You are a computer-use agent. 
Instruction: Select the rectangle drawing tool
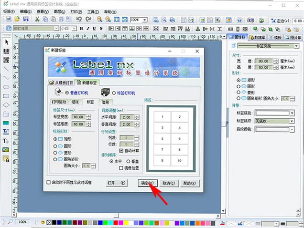pos(6,96)
